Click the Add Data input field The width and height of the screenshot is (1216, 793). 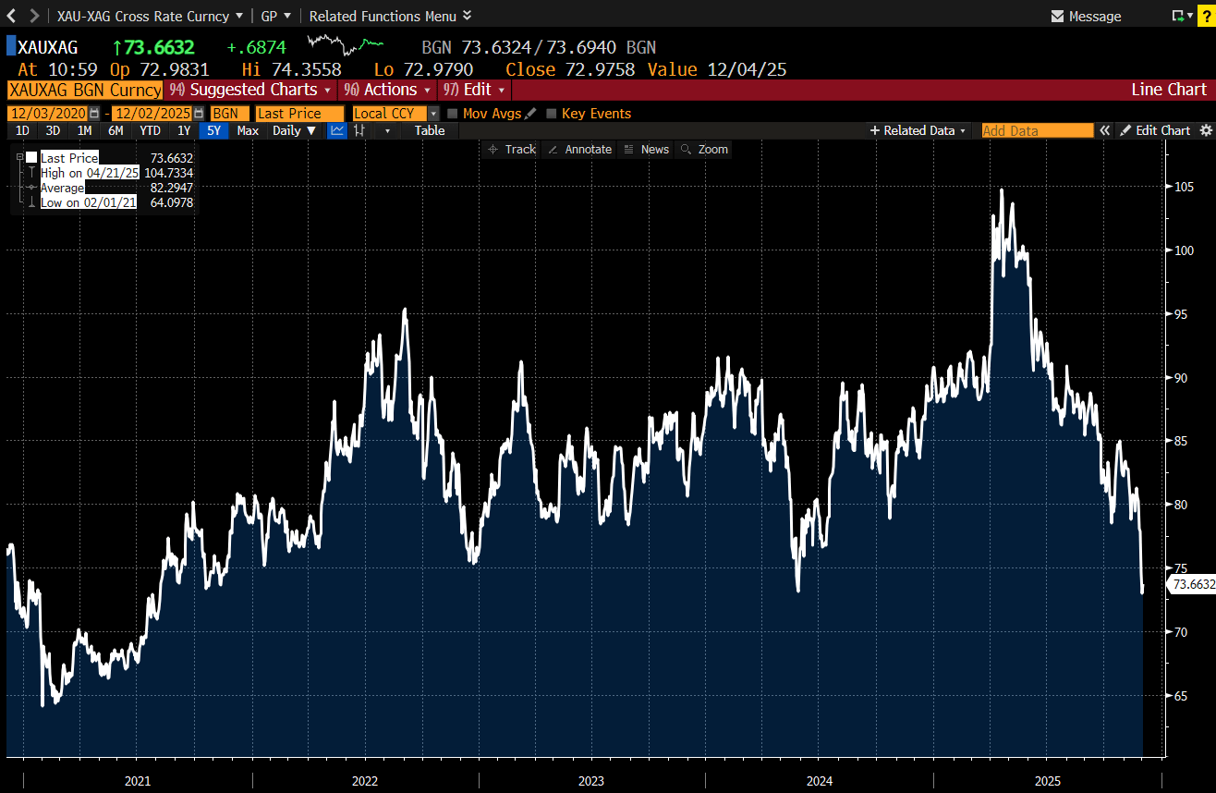[1037, 130]
